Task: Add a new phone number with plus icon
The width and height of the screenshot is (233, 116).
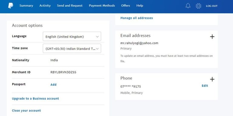Action: 212,79
